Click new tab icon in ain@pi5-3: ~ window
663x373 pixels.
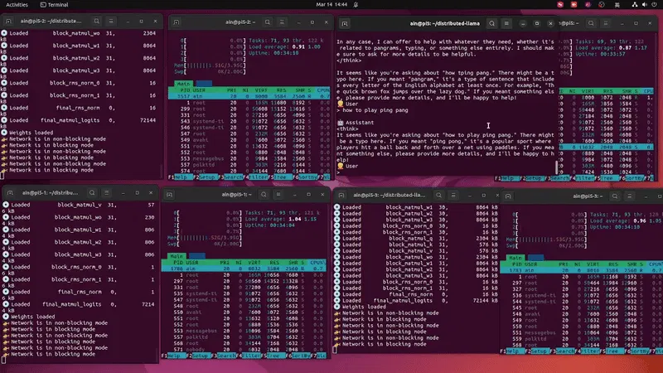coord(508,196)
